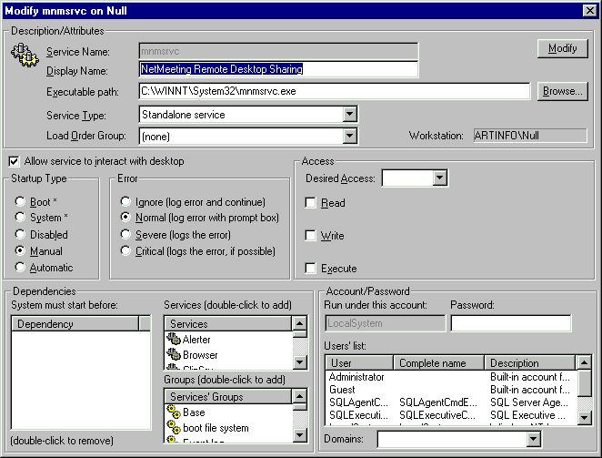Choose Severe error option
This screenshot has height=458, width=602.
click(125, 235)
